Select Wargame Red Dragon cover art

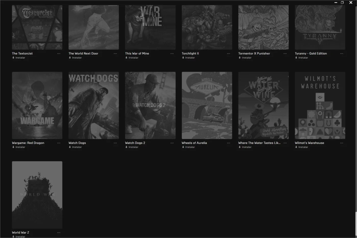37,105
